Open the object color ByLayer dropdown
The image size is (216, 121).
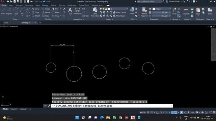click(x=162, y=9)
